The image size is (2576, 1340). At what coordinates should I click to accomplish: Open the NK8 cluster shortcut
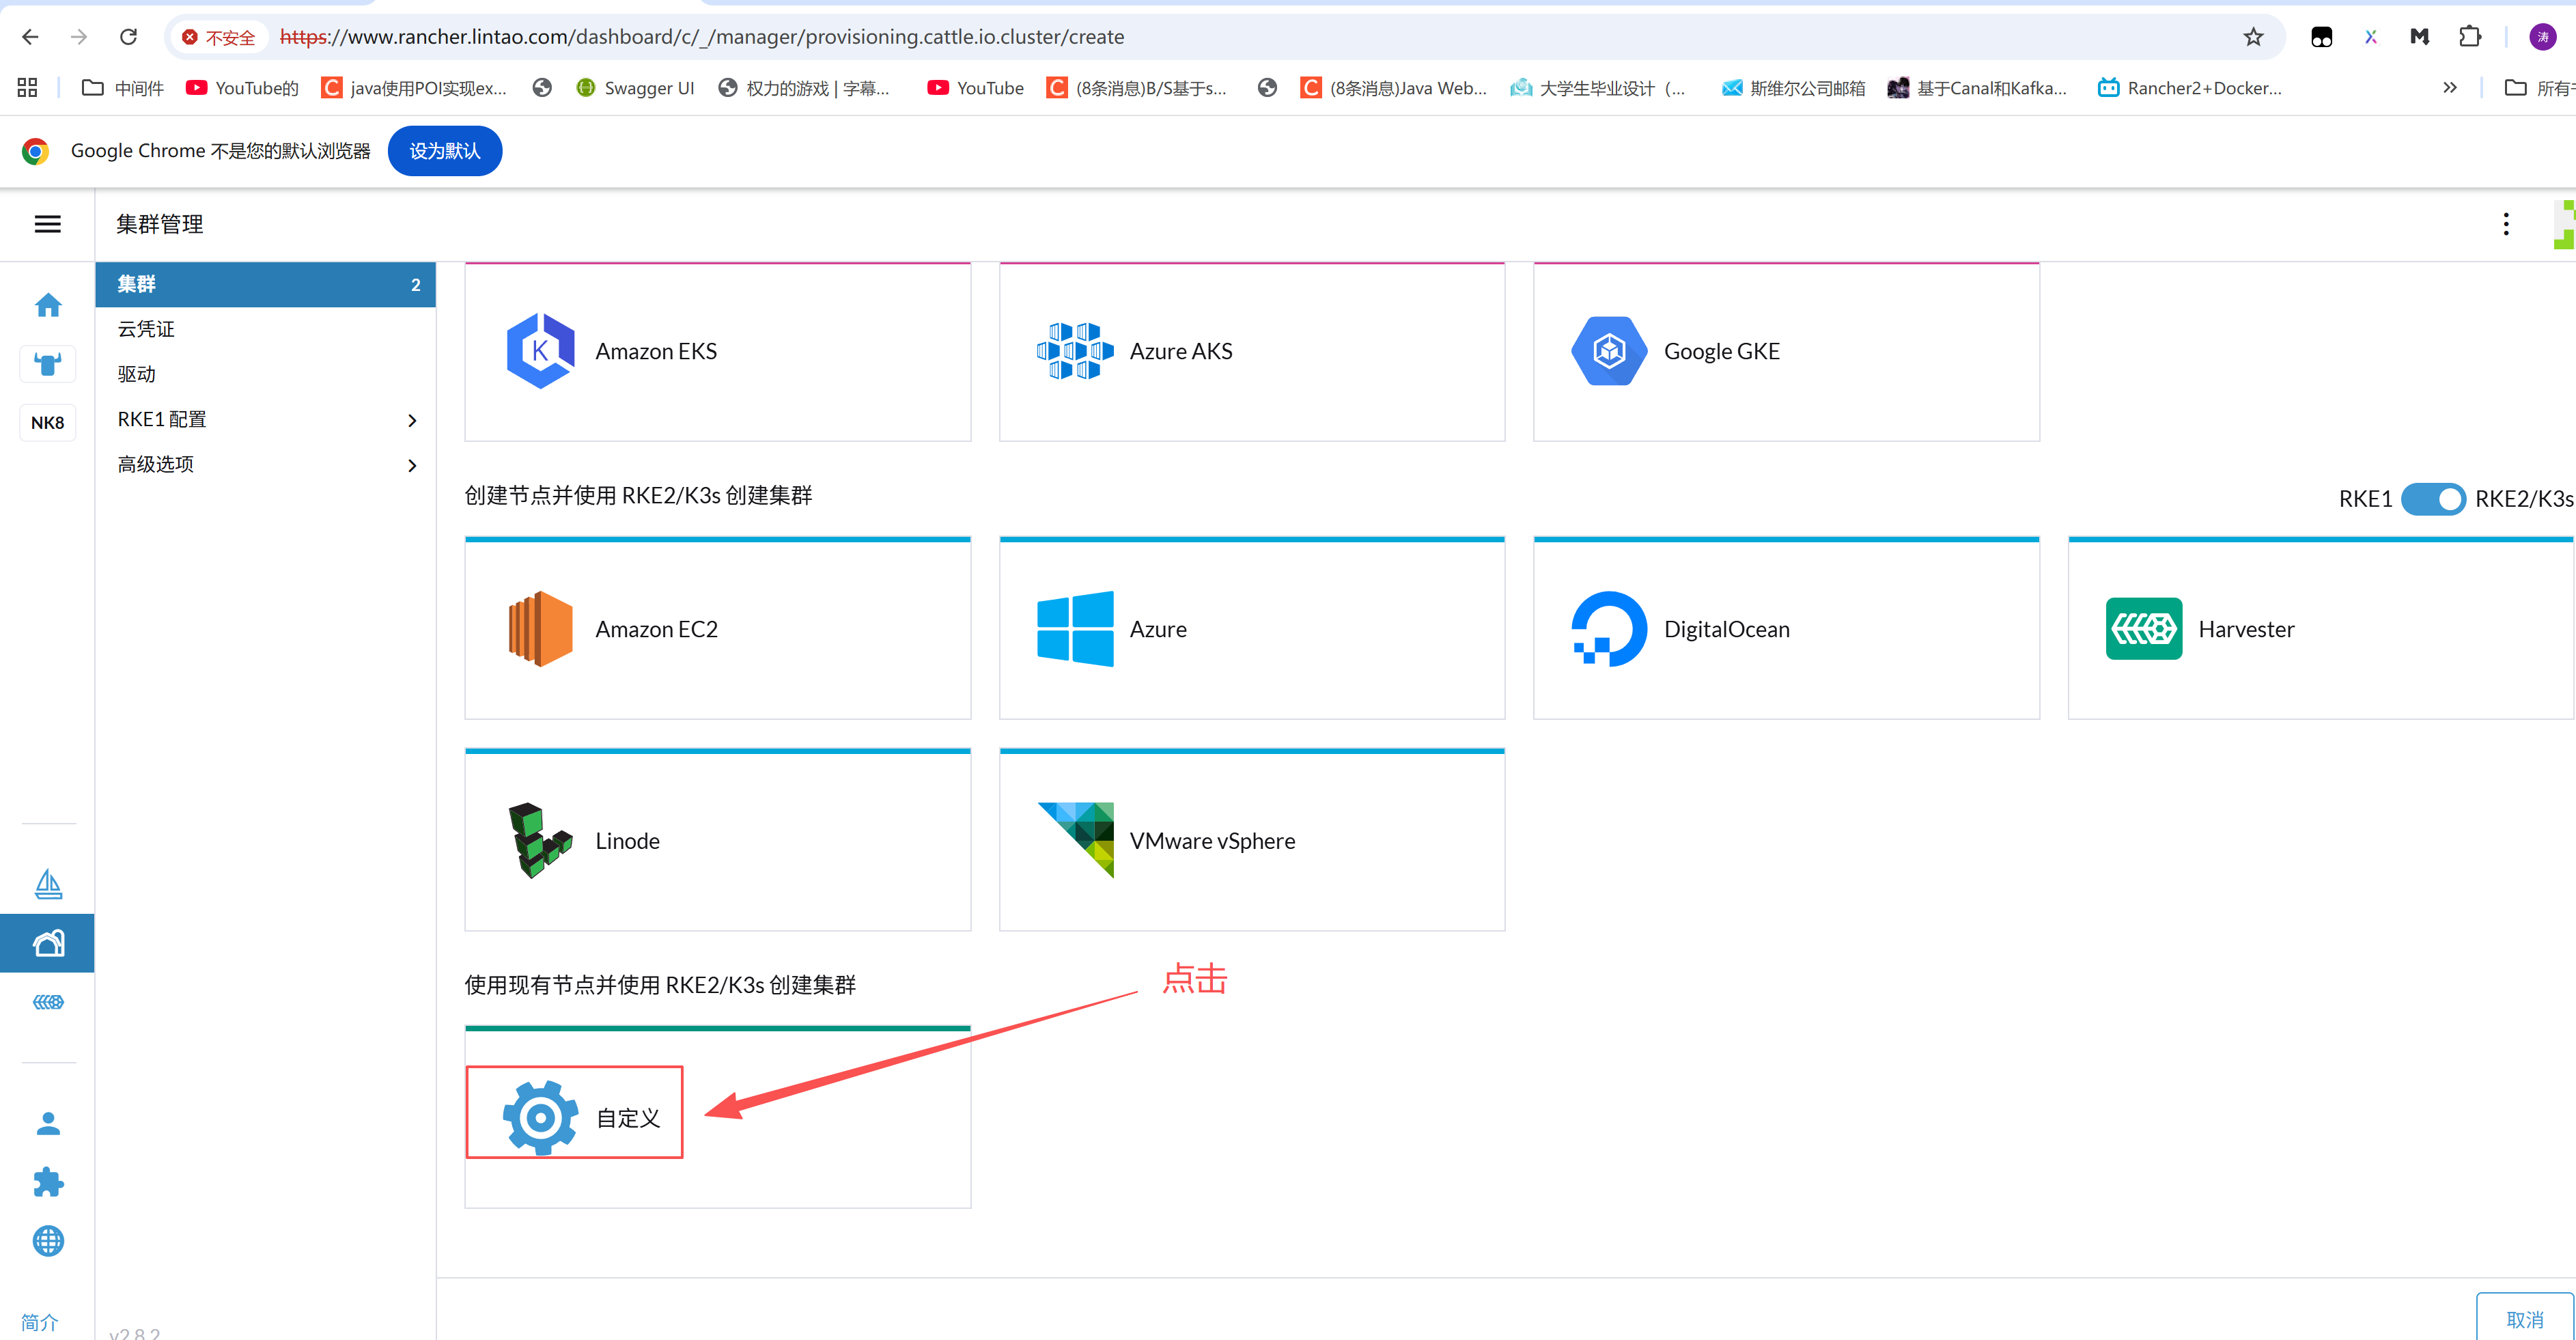point(48,422)
